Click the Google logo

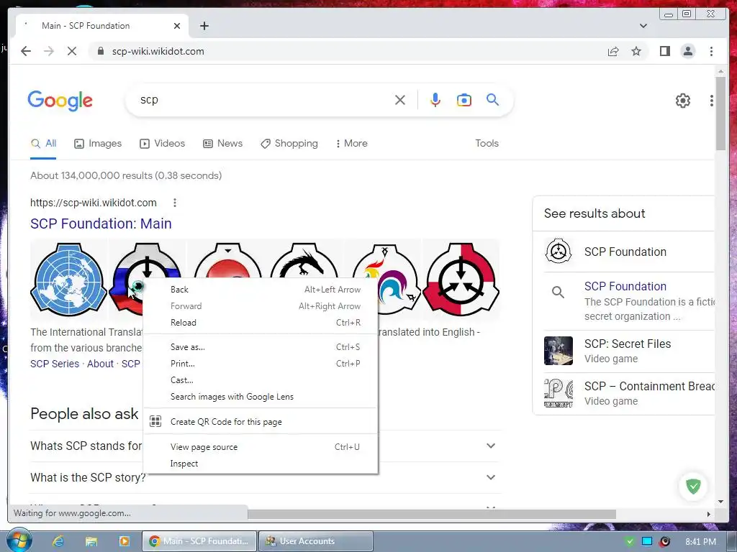click(x=60, y=101)
